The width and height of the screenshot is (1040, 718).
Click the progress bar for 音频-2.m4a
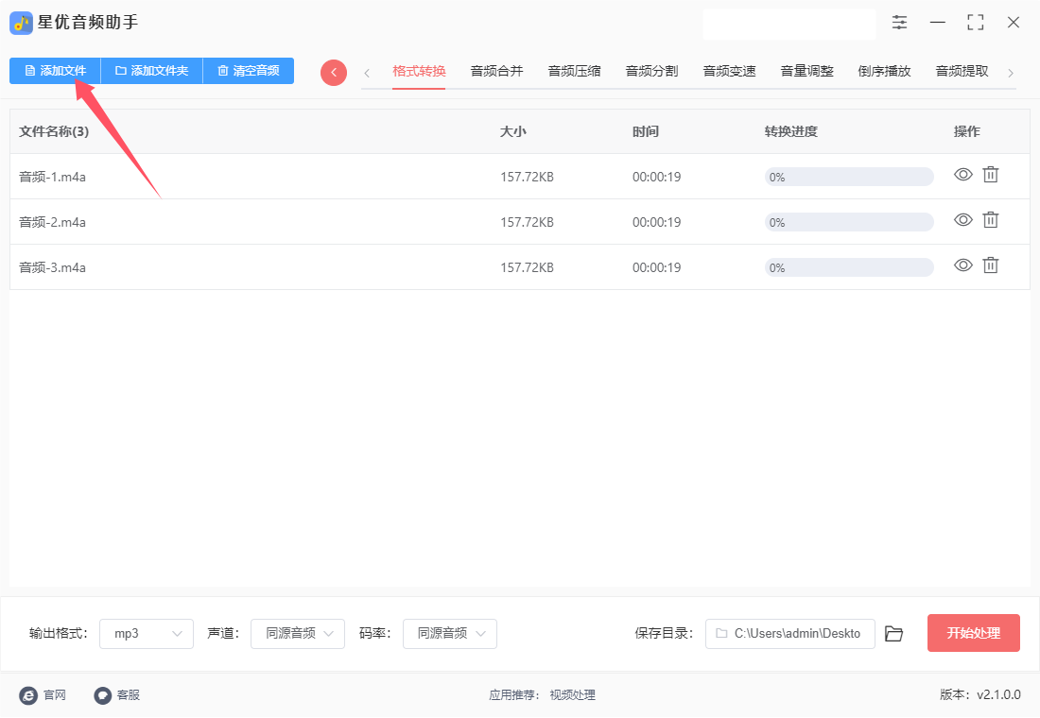click(849, 222)
